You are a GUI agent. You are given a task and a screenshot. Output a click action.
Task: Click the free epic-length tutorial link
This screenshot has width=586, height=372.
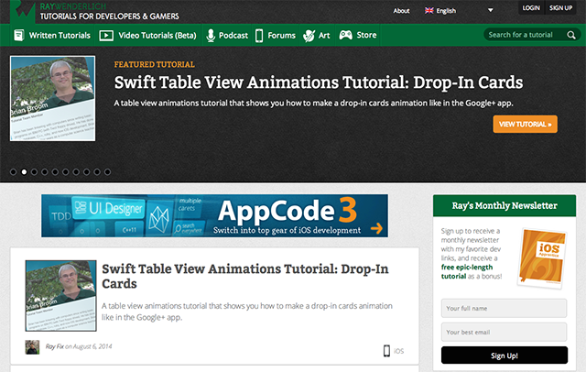pyautogui.click(x=467, y=272)
